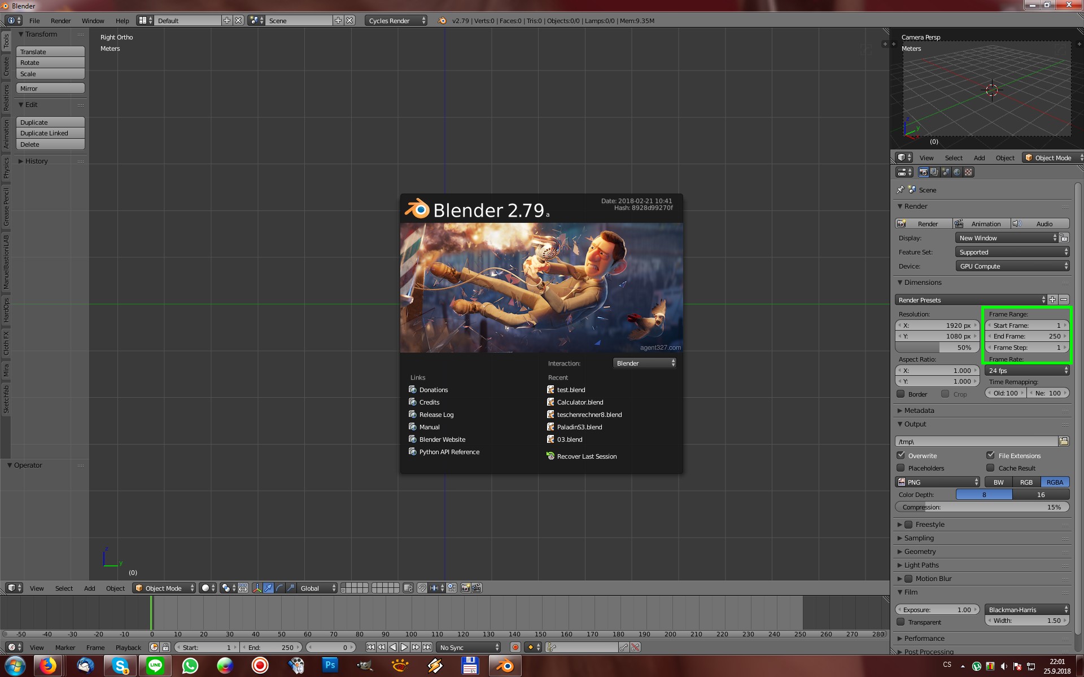Click the OpenGL render active viewport camera icon
1084x677 pixels.
[x=465, y=588]
